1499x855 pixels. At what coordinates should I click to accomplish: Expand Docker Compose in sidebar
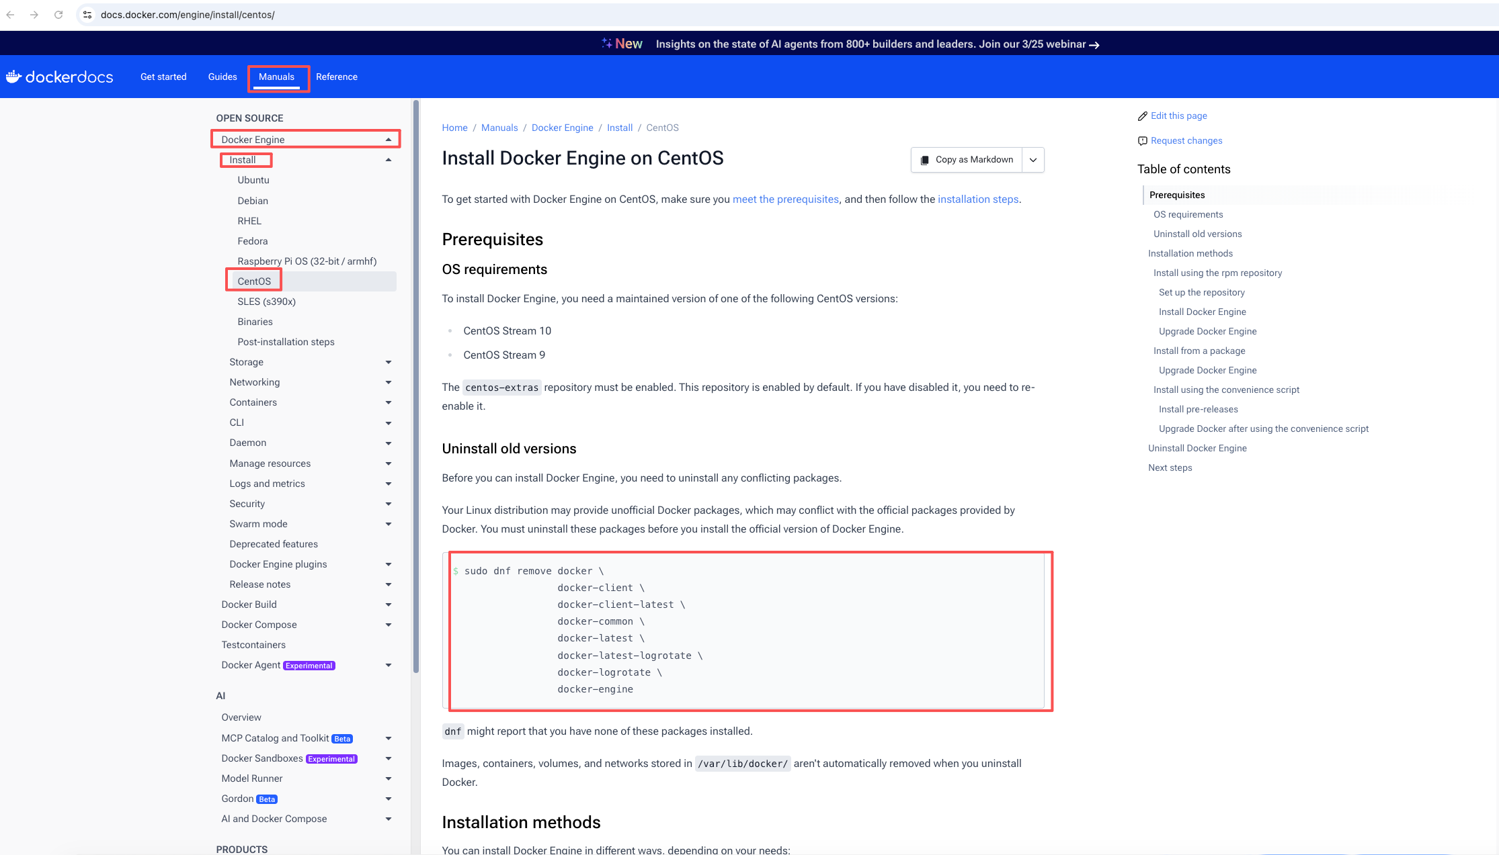coord(389,625)
